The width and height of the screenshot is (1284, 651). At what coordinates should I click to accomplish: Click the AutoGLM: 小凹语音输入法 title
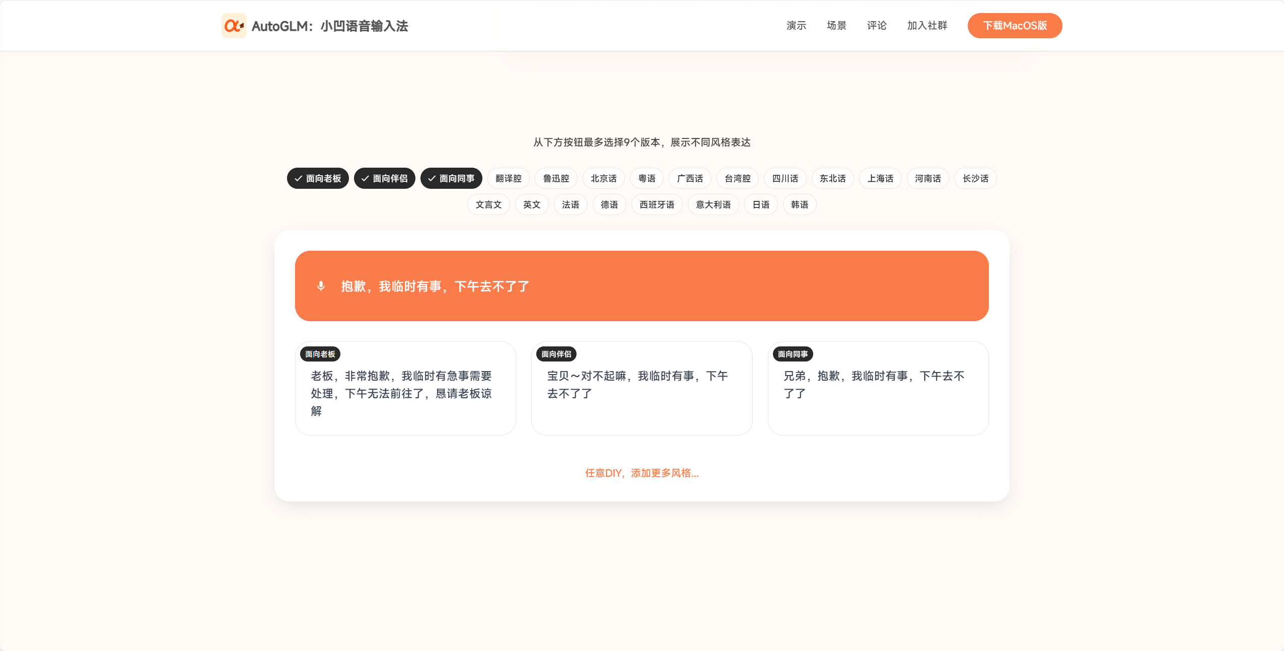coord(330,26)
